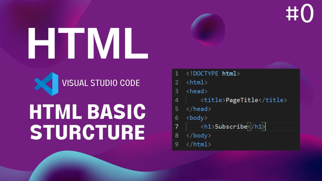The image size is (322, 181).
Task: Click line number 7 in the code gutter
Action: [177, 126]
